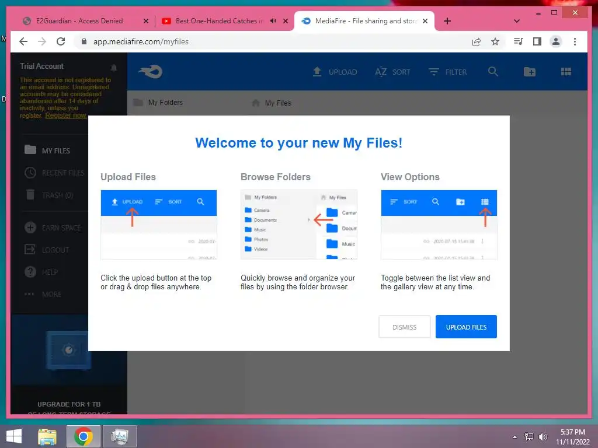Click the new folder icon
Image resolution: width=598 pixels, height=448 pixels.
[529, 72]
